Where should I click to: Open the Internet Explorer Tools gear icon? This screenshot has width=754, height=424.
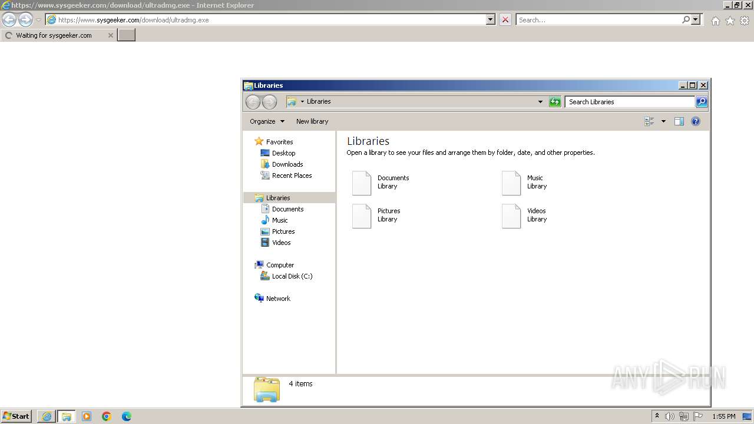coord(745,21)
